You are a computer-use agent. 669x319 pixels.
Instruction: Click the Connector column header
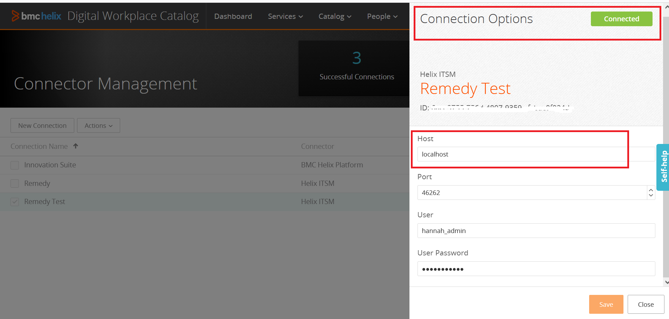tap(317, 146)
